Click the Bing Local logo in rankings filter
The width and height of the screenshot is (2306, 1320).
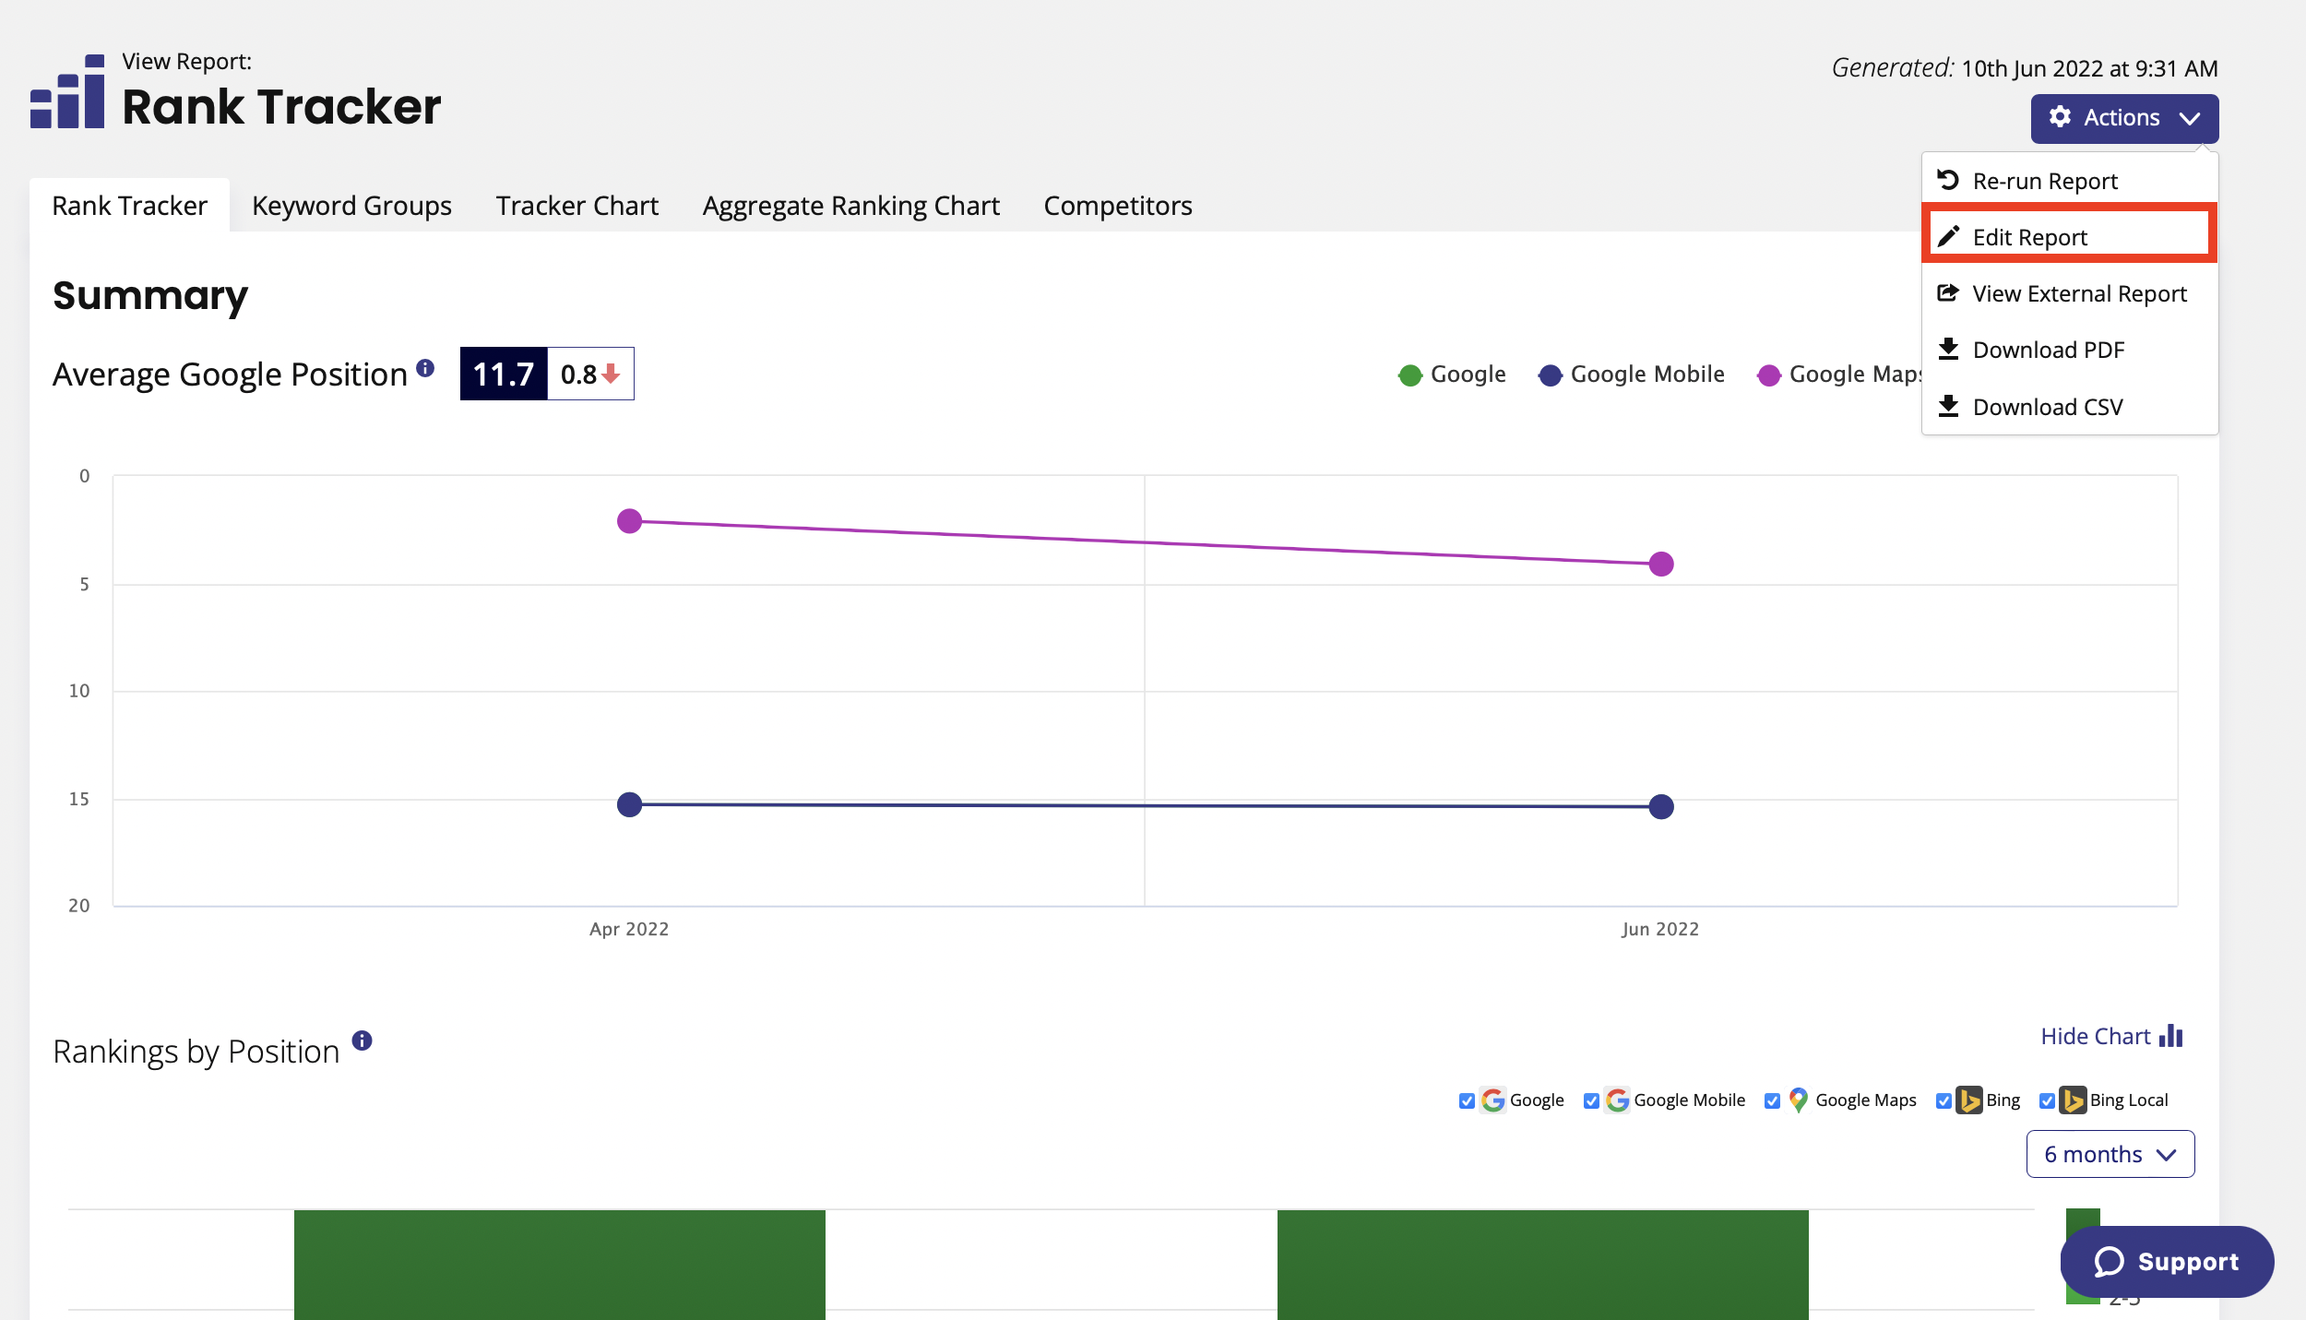click(2073, 1100)
